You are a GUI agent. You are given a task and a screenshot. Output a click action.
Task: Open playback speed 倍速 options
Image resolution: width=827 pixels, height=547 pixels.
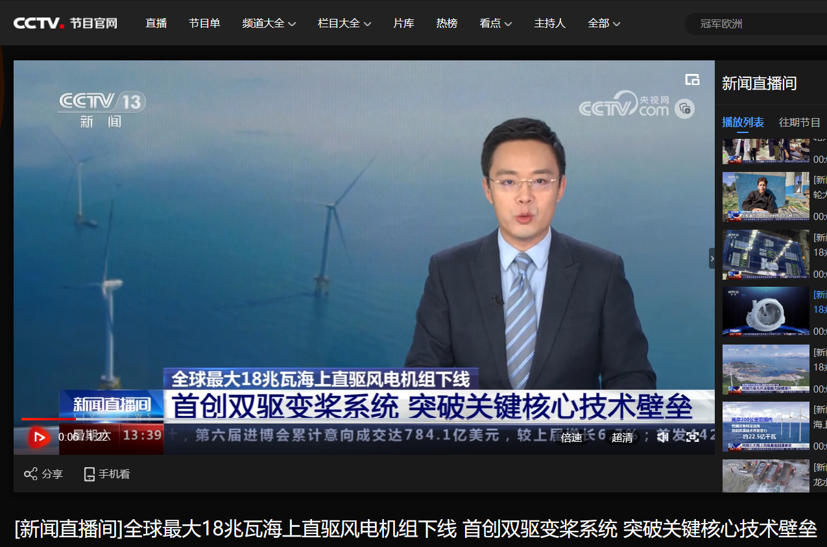[571, 438]
